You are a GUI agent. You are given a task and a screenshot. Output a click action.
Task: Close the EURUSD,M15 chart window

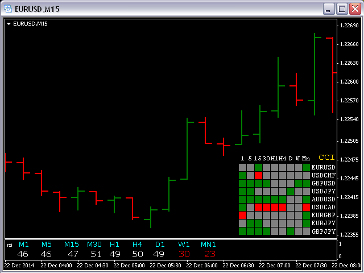pos(355,9)
